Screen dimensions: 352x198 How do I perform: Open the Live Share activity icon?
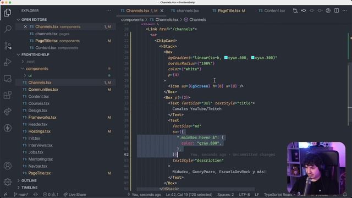(7, 112)
